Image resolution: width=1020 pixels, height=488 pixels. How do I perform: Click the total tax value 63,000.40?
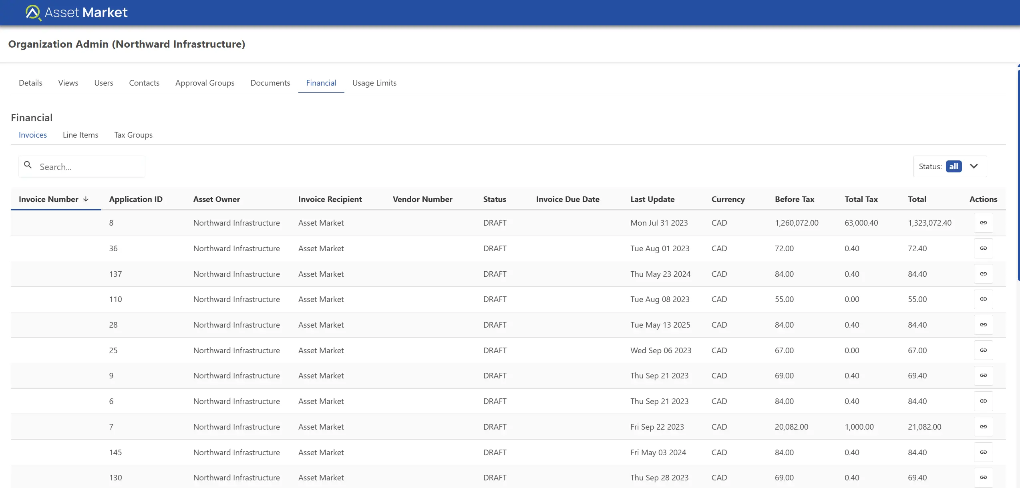[x=861, y=223]
